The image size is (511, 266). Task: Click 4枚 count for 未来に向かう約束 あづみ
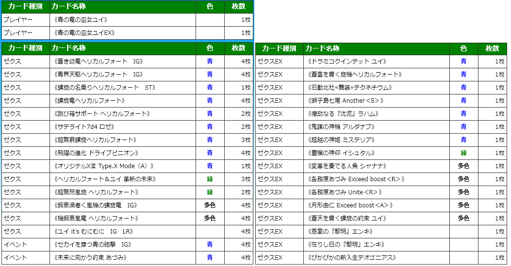(x=246, y=258)
